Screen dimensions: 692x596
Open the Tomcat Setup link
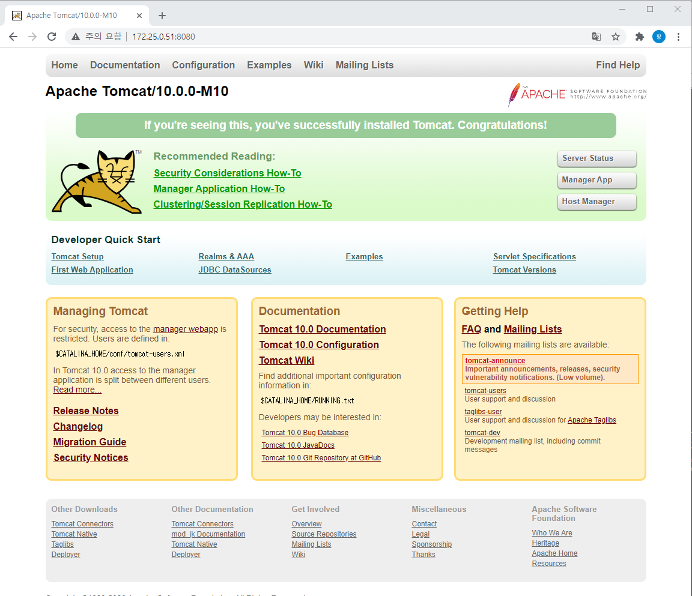point(77,256)
